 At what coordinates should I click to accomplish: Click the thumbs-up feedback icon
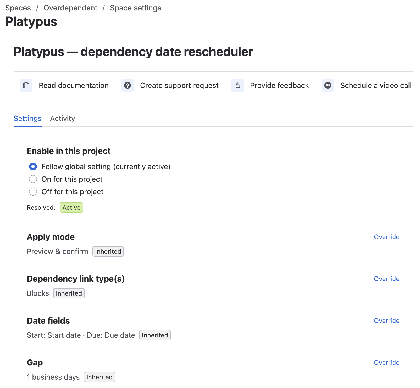pos(237,85)
